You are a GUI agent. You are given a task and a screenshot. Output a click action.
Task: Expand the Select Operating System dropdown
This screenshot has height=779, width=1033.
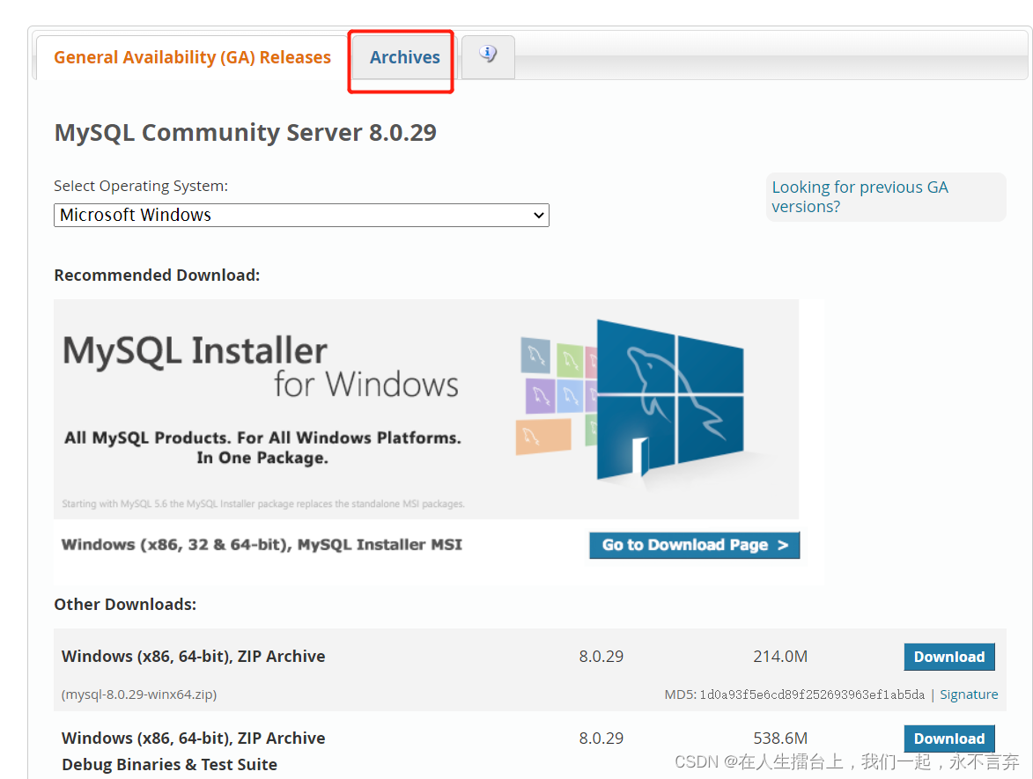(x=301, y=216)
